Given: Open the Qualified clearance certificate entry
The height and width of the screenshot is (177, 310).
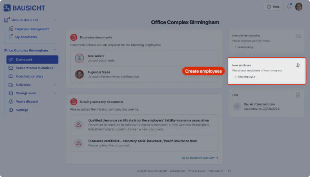Looking at the screenshot, I should (x=144, y=125).
